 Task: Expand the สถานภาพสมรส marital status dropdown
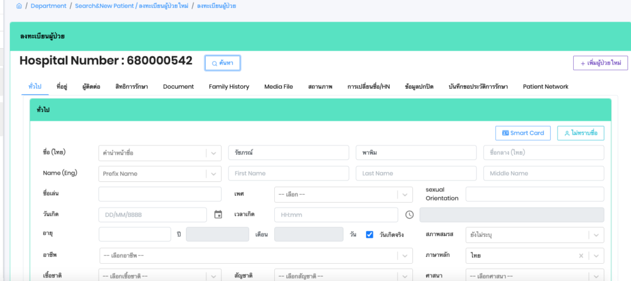point(596,235)
